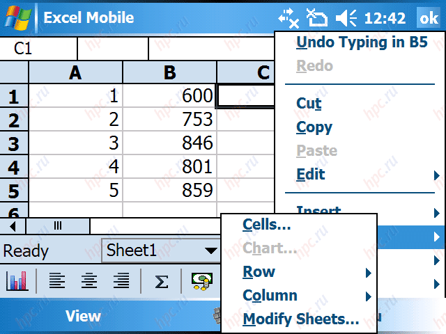The width and height of the screenshot is (446, 334).
Task: Choose Cells... in the submenu
Action: (x=266, y=224)
